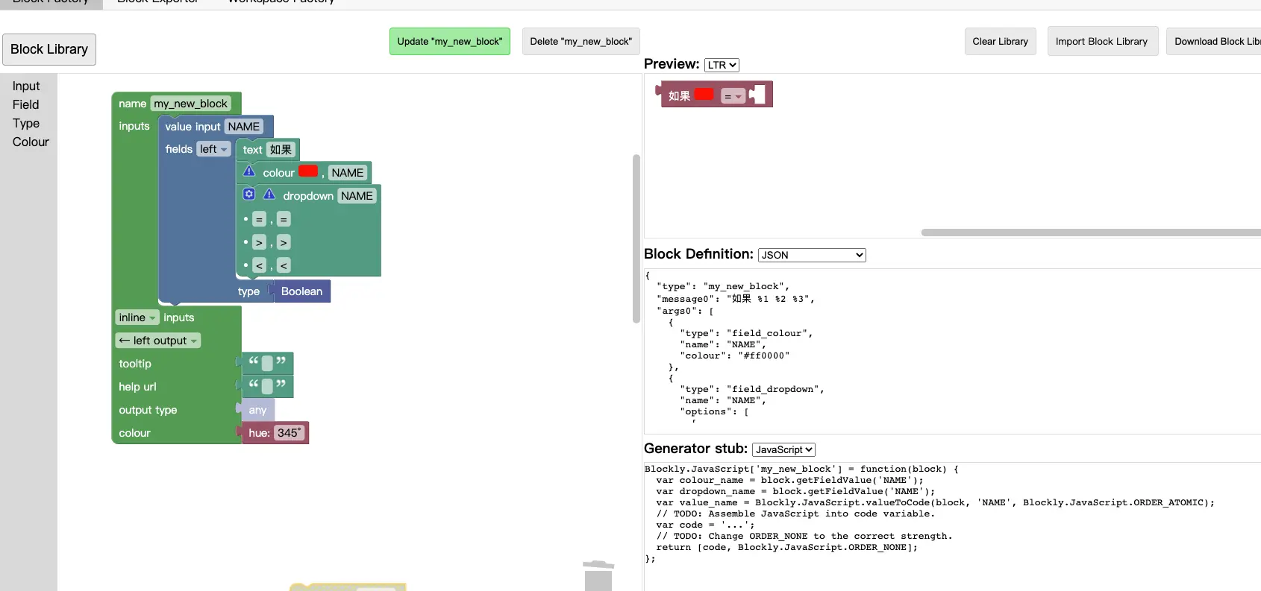Open the JavaScript generator stub language dropdown

tap(783, 449)
